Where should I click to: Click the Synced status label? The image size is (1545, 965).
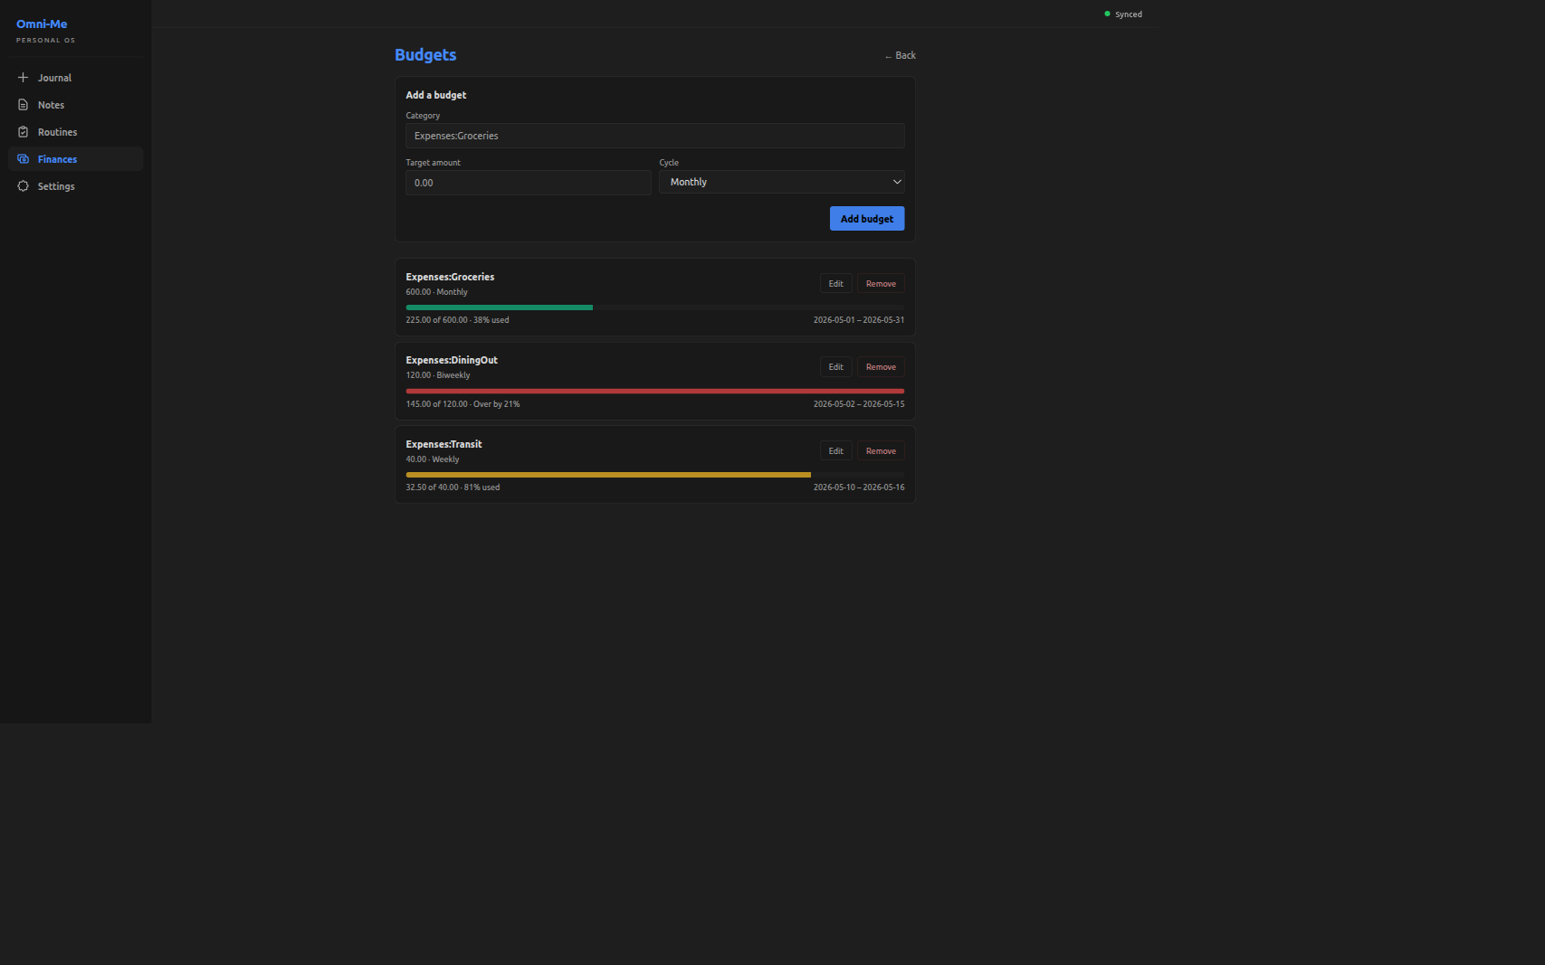1129,14
